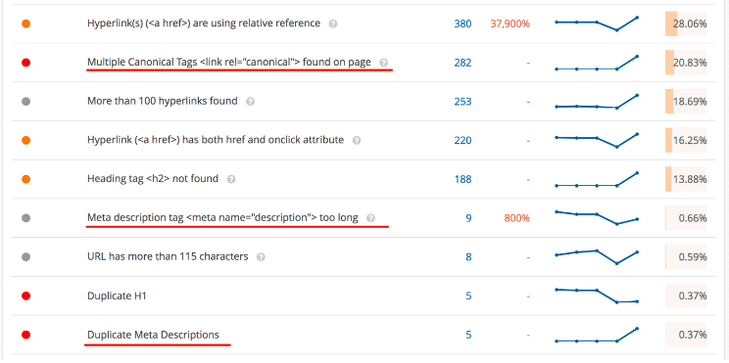Screen dimensions: 729x363
Task: Click red severity dot for Duplicate H1
Action: click(x=26, y=295)
